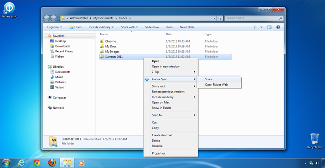Click the search magnifier icon

pyautogui.click(x=280, y=18)
